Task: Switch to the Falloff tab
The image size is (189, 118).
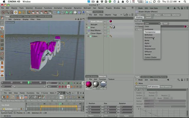Action: click(x=148, y=17)
